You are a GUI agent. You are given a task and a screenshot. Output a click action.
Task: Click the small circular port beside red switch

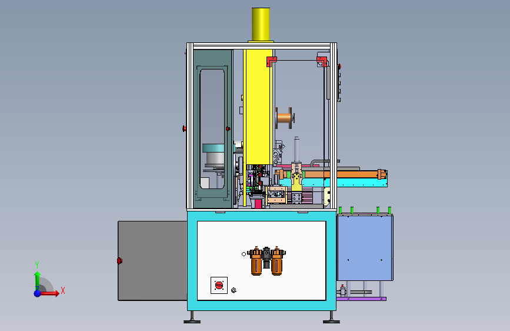click(234, 290)
